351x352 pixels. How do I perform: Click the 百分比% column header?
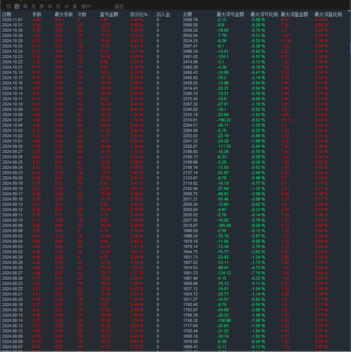pyautogui.click(x=139, y=15)
